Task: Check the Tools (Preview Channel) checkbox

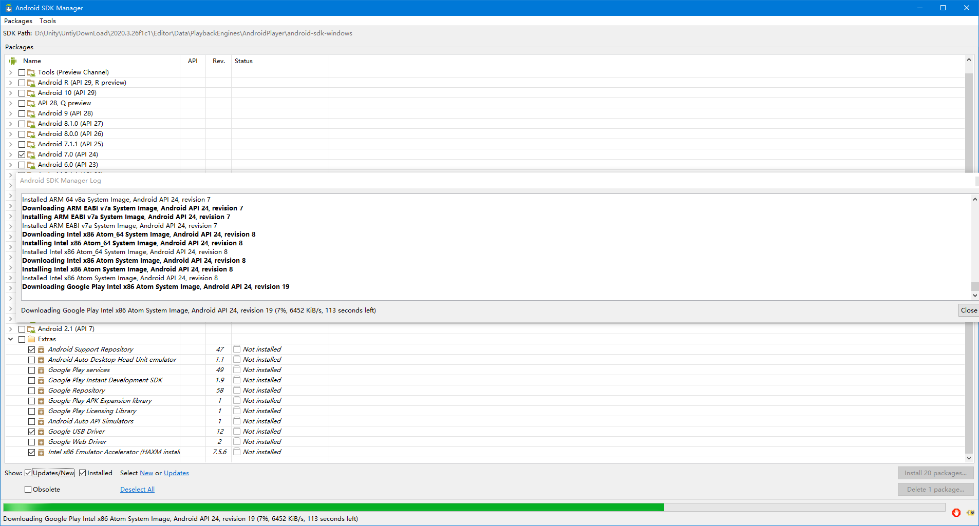Action: [x=22, y=72]
